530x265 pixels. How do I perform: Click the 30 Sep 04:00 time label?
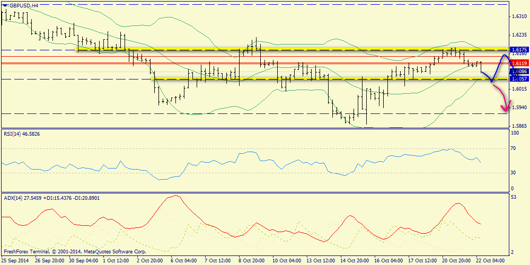[x=83, y=261]
